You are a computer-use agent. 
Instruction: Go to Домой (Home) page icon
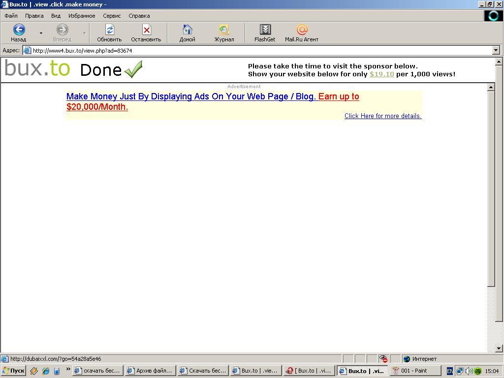click(187, 30)
